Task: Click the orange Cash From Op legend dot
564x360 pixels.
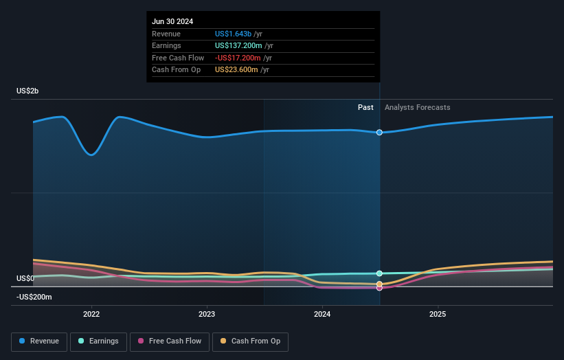Action: 223,341
